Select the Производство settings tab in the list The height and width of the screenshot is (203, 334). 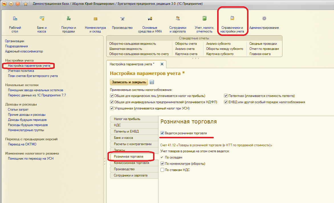134,169
